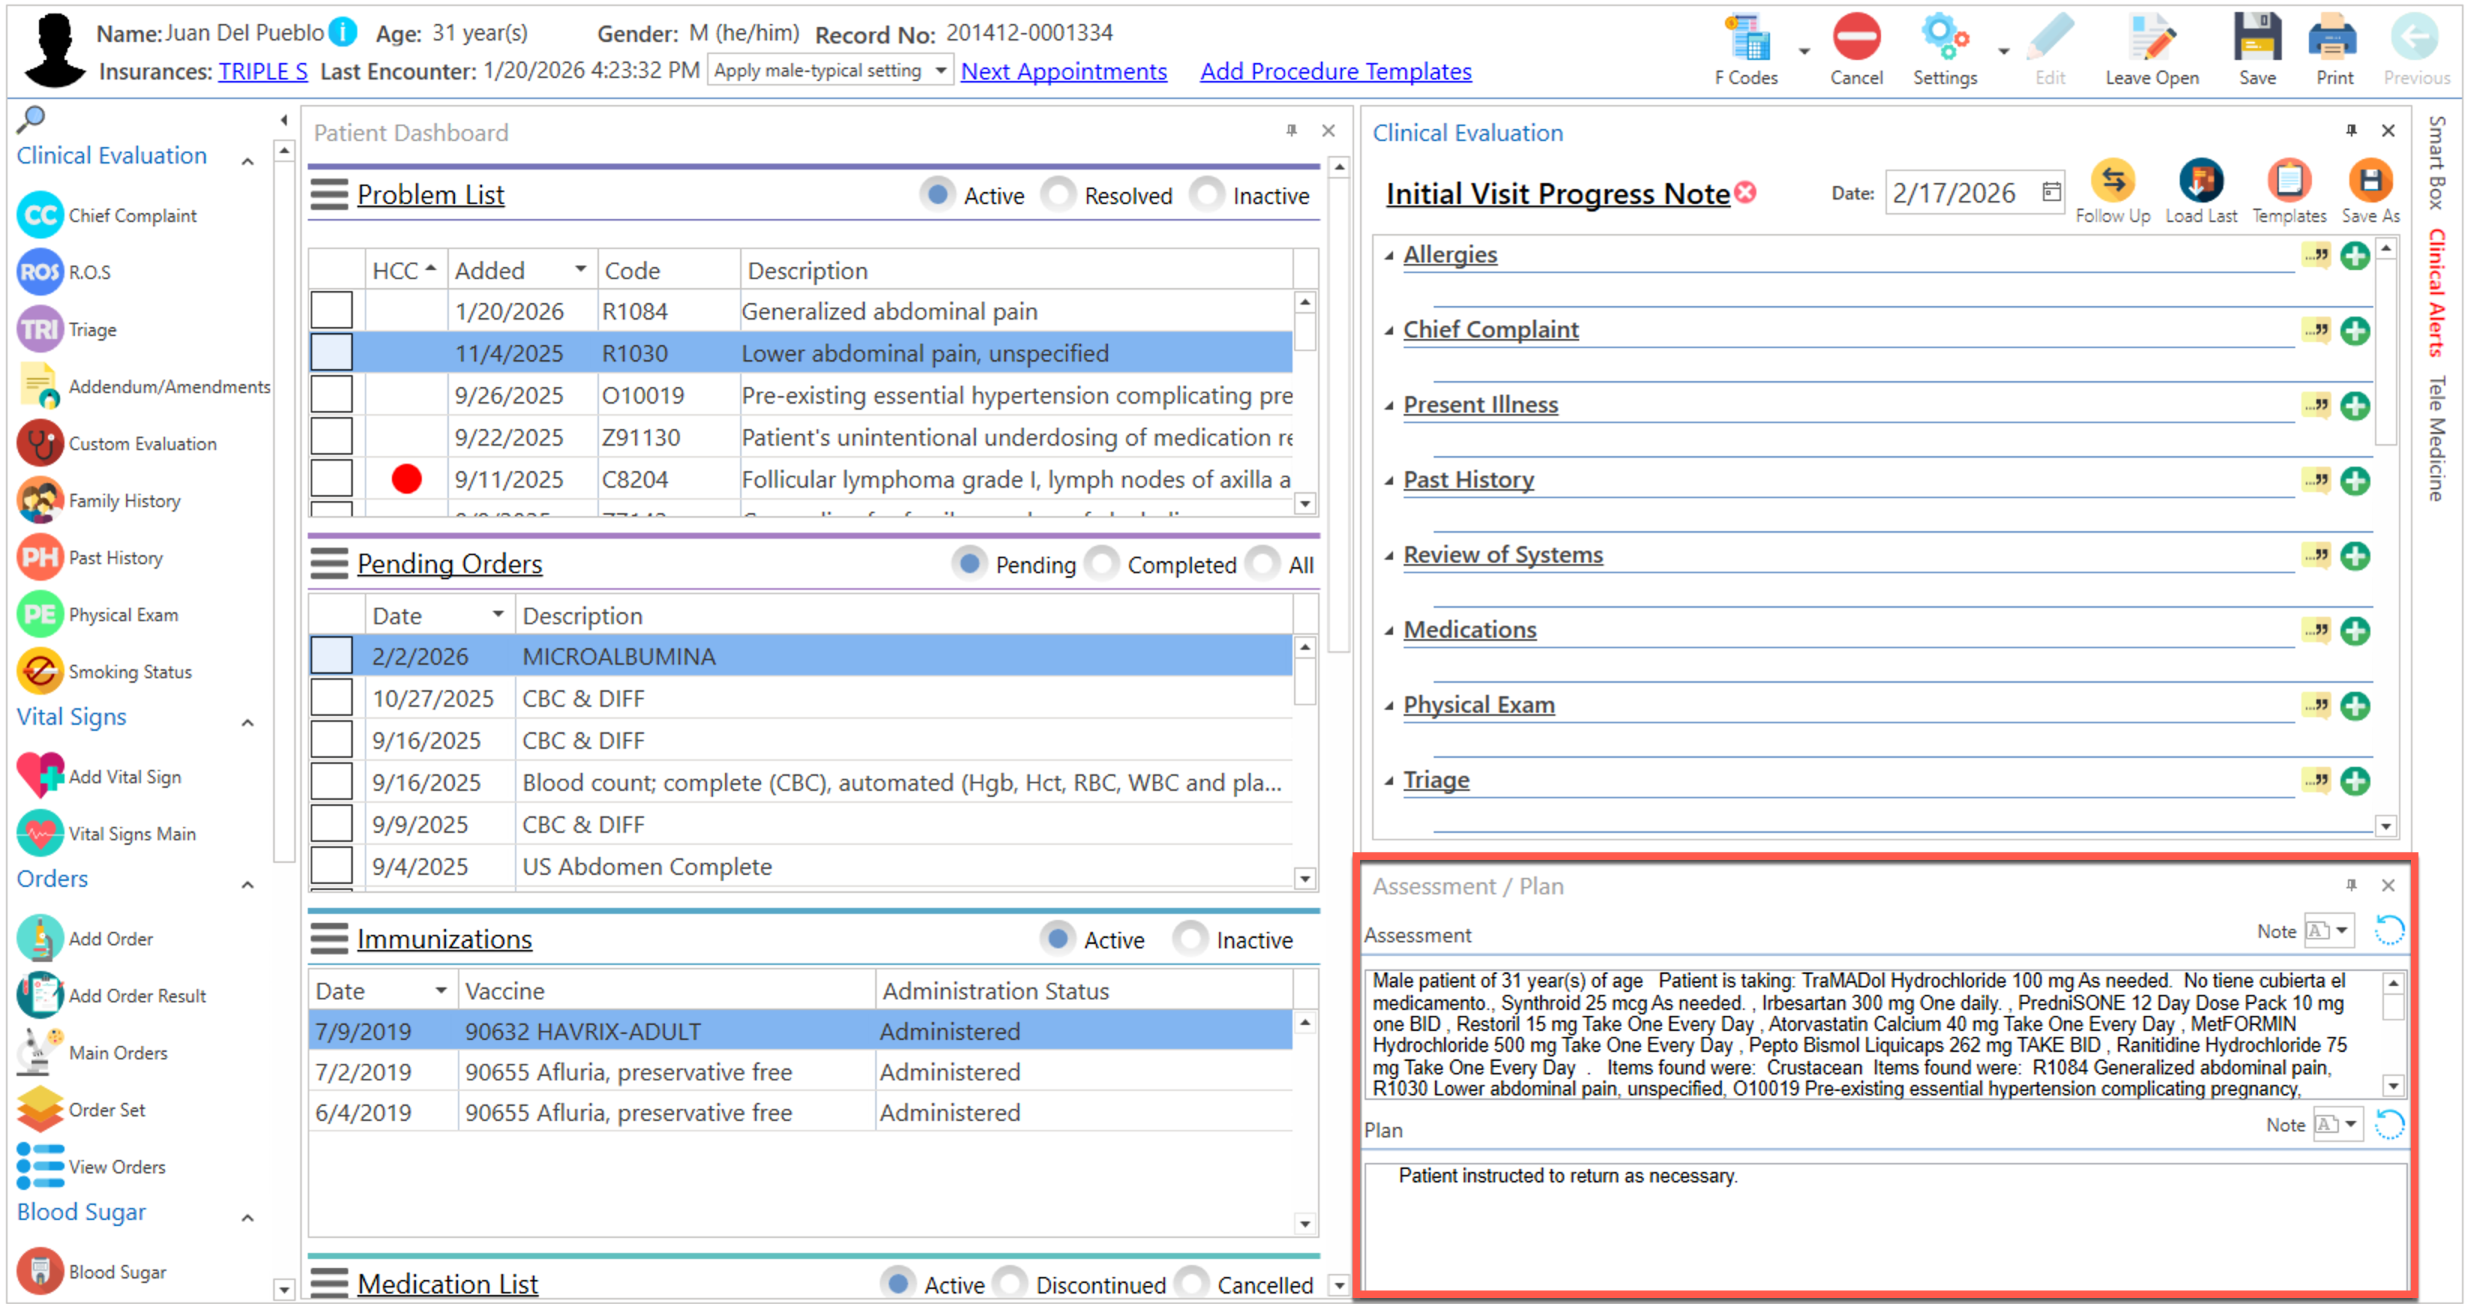Select the Resolved problem list filter
The width and height of the screenshot is (2471, 1304).
click(x=1058, y=194)
